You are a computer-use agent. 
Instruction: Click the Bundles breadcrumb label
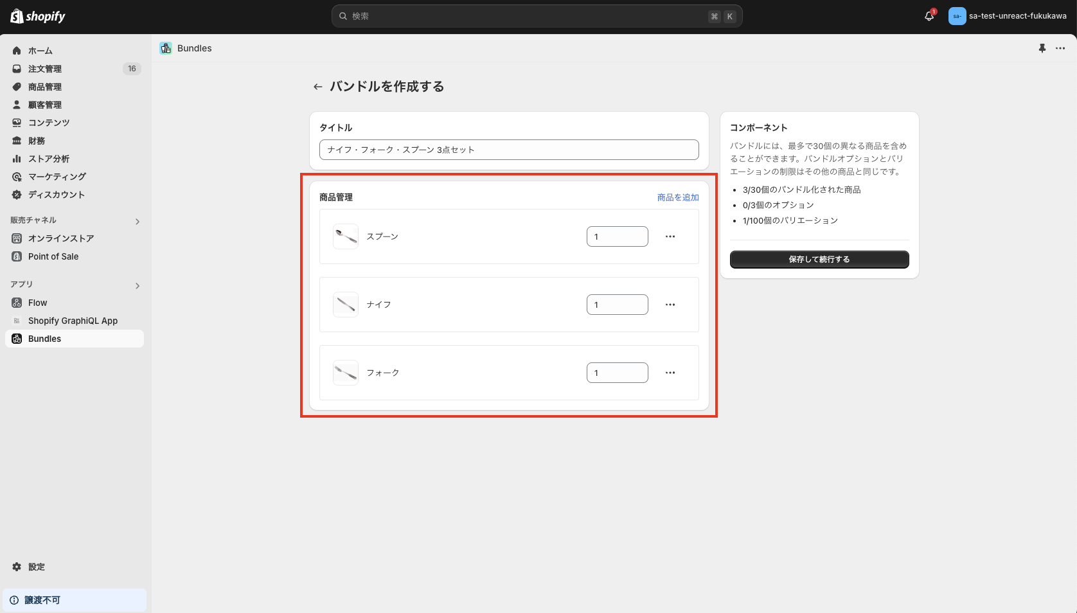point(193,48)
